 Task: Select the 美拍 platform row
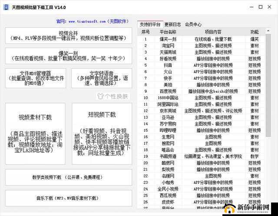[x=201, y=85]
